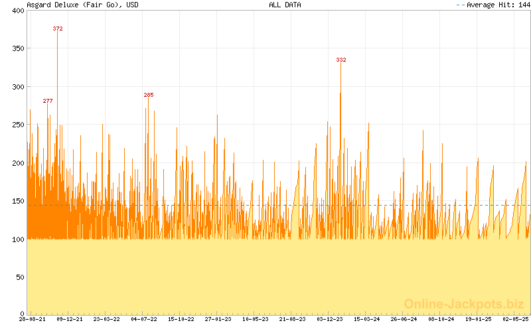Select the 19-01-25 date on x-axis
531x325 pixels.
(x=479, y=319)
